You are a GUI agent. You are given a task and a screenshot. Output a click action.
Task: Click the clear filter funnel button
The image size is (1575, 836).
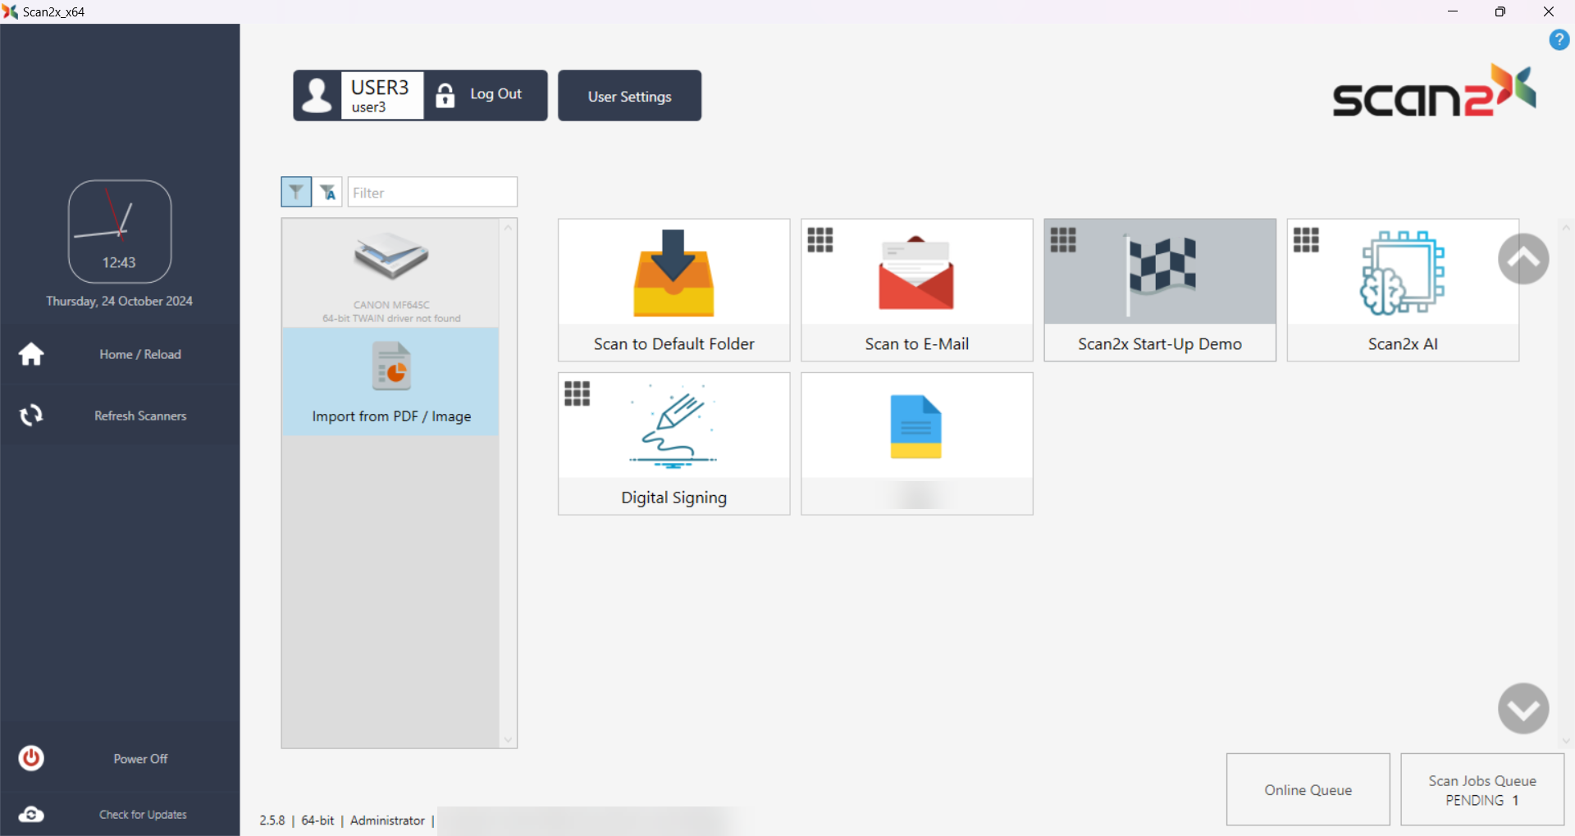pyautogui.click(x=327, y=192)
